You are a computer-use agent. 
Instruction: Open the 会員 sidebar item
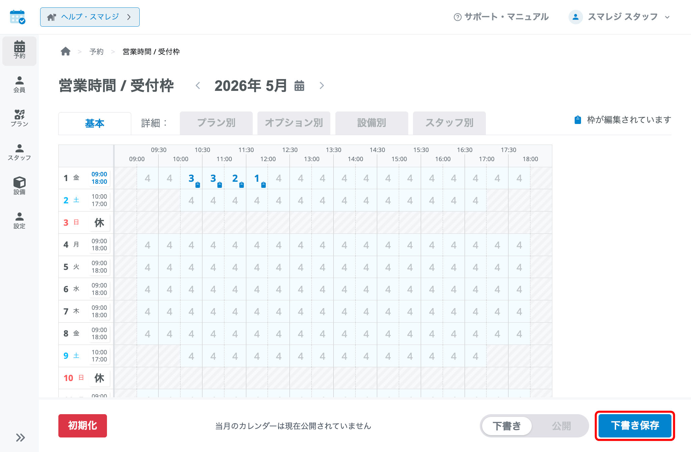point(20,84)
